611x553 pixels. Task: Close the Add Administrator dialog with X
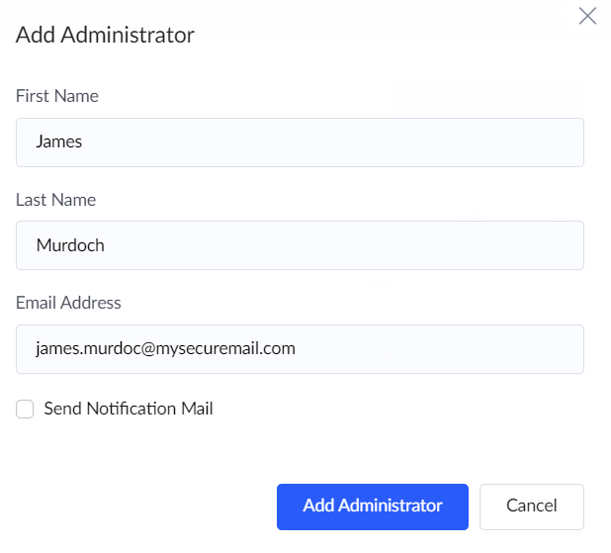(x=587, y=16)
